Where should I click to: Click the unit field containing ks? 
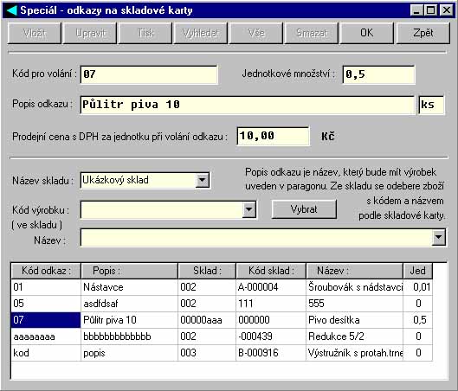point(431,105)
